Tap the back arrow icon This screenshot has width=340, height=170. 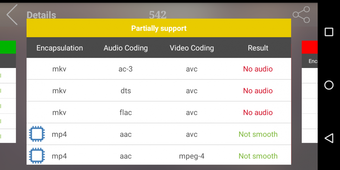(x=12, y=15)
